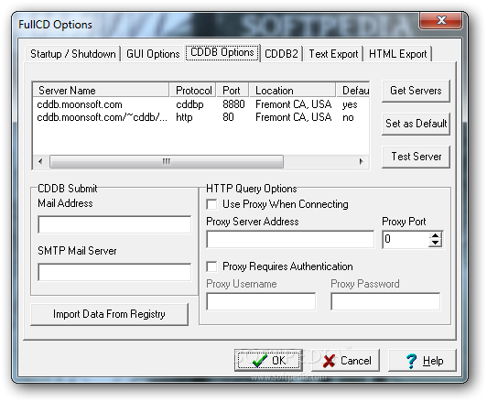The image size is (487, 402).
Task: Click the Cancel button
Action: pos(345,361)
